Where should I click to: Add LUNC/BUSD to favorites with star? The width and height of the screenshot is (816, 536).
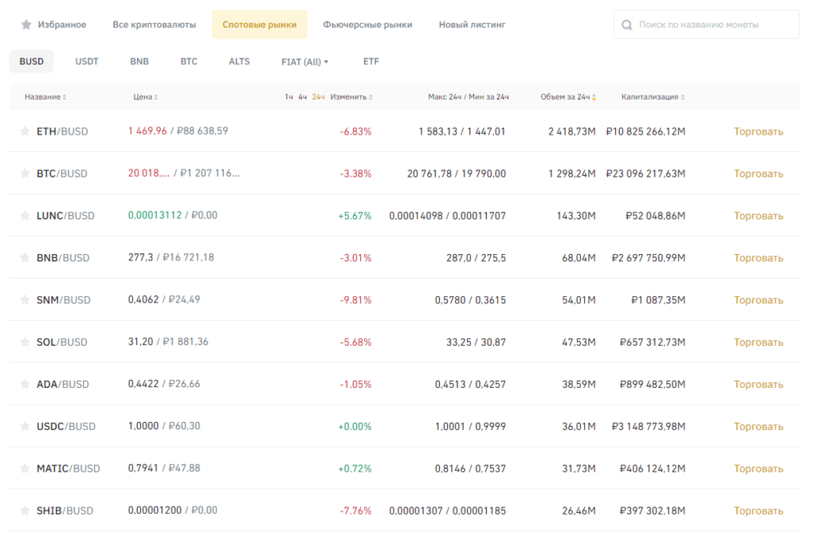[x=25, y=216]
